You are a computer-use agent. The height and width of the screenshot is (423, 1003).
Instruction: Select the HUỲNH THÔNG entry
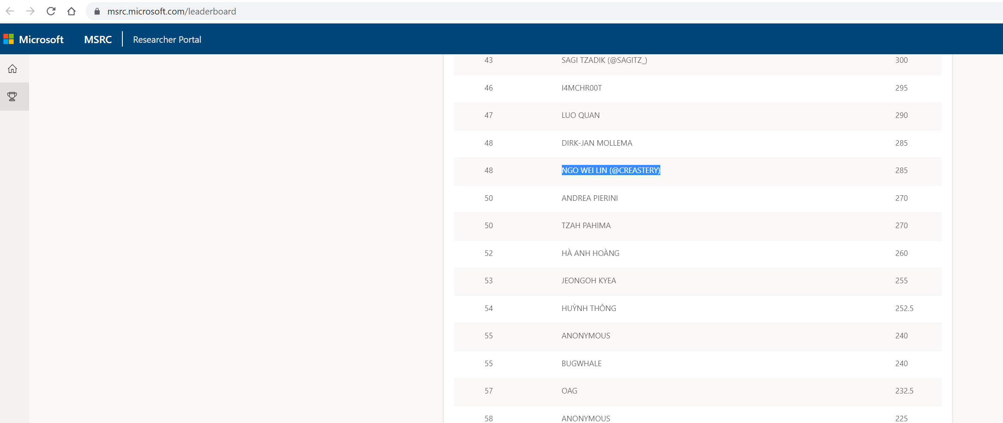point(589,308)
